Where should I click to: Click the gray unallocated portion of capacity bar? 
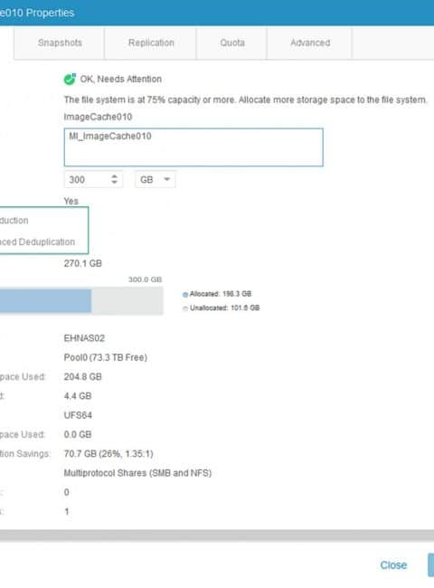pos(127,300)
